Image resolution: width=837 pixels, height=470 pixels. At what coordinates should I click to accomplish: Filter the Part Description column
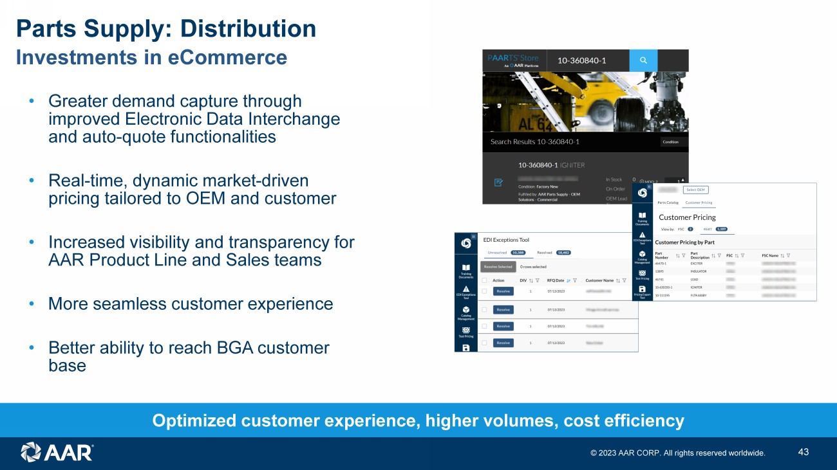[x=719, y=255]
